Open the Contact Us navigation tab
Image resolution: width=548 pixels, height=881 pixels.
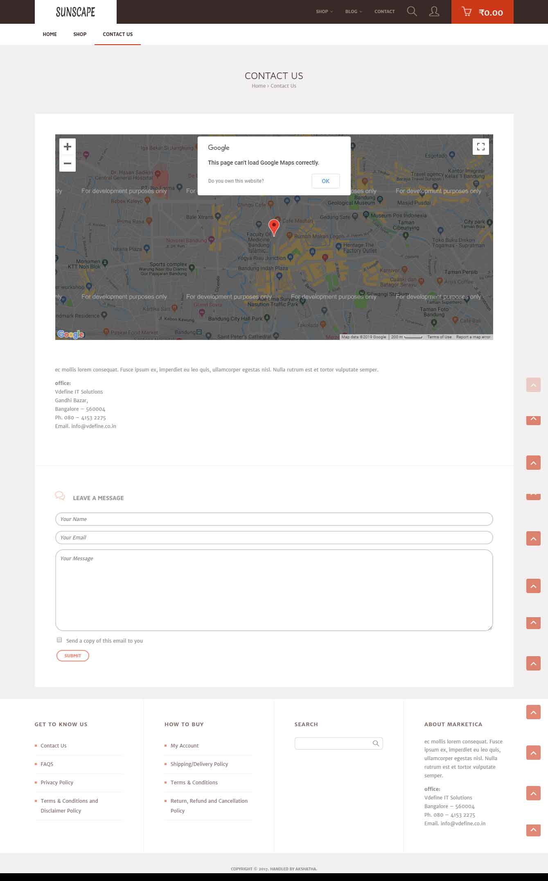(x=117, y=34)
